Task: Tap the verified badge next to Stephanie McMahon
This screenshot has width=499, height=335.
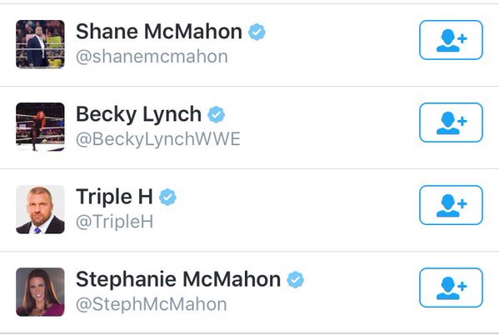Action: [x=296, y=279]
